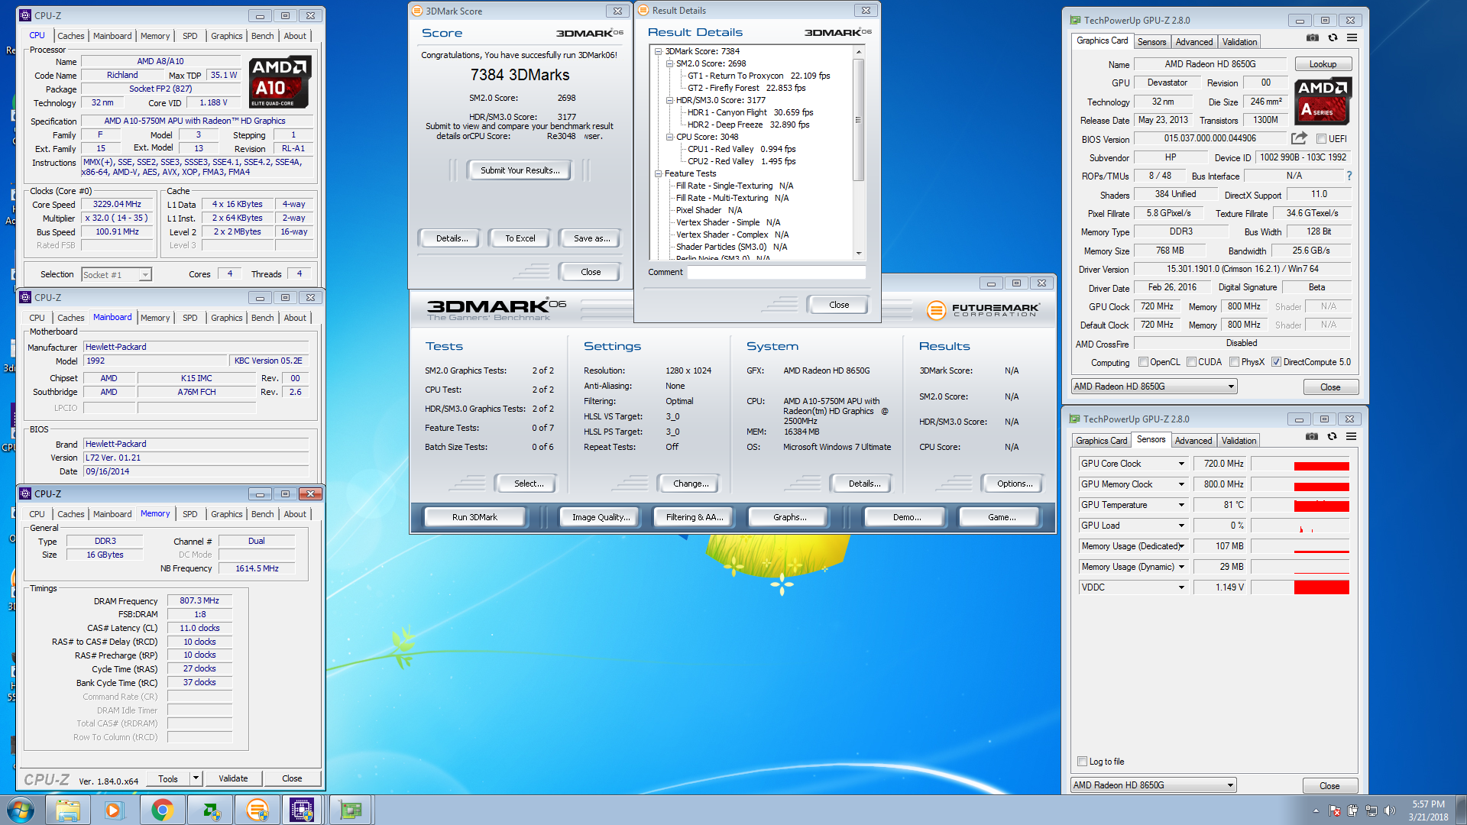Screen dimensions: 1467x825
Task: Show hidden system tray icons
Action: (1316, 810)
